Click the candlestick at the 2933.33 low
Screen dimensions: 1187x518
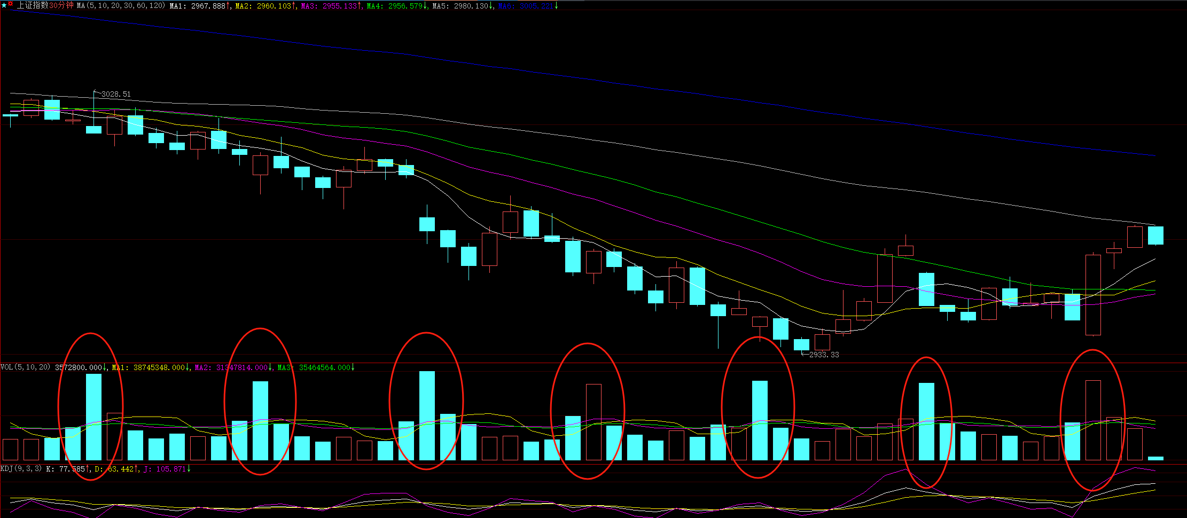pyautogui.click(x=801, y=344)
